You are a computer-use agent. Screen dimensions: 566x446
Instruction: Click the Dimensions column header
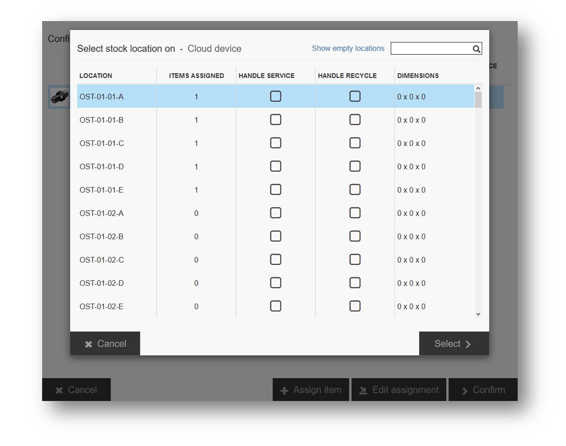click(x=418, y=76)
